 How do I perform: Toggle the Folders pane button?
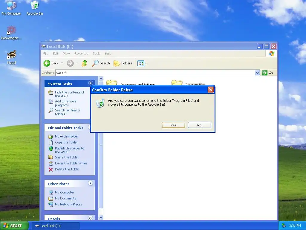(x=123, y=63)
